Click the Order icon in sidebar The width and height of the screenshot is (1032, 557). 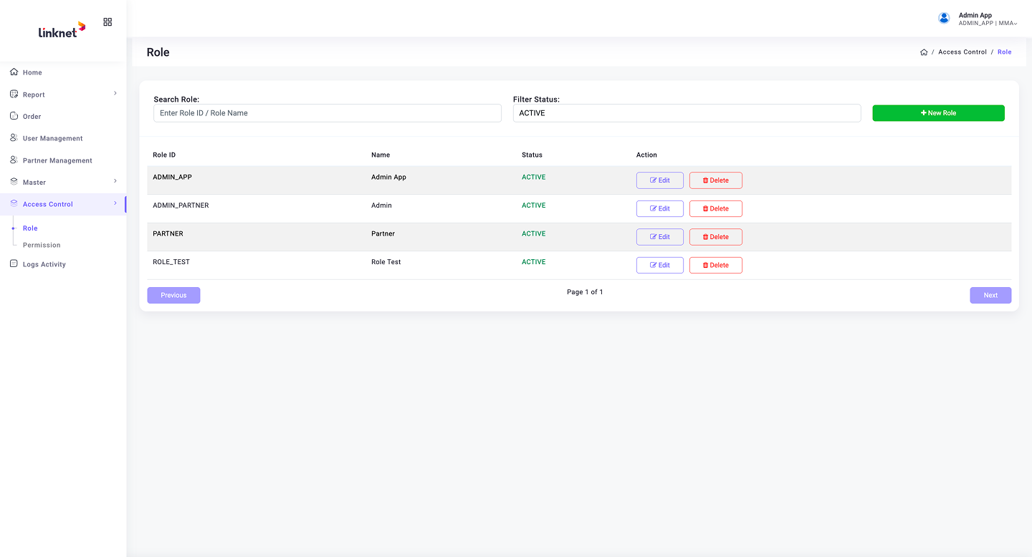tap(14, 116)
